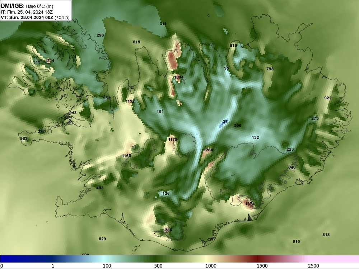Click the 2500 tick on color scale
Viewport: 359px width, 269px height.
click(x=313, y=266)
